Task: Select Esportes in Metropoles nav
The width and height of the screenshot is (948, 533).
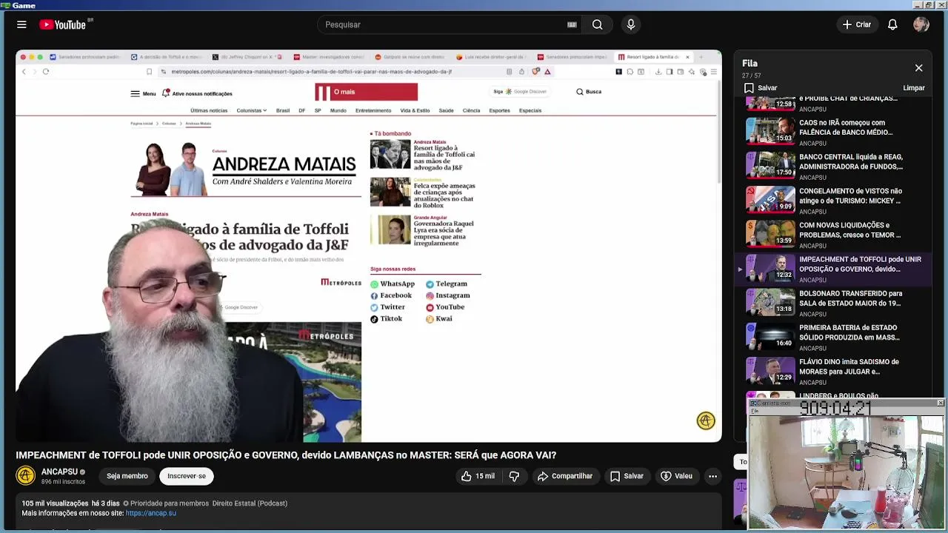Action: click(499, 110)
